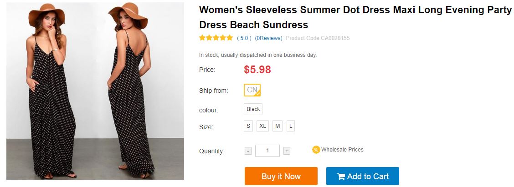Increase quantity with the plus button
514x187 pixels.
tap(287, 151)
